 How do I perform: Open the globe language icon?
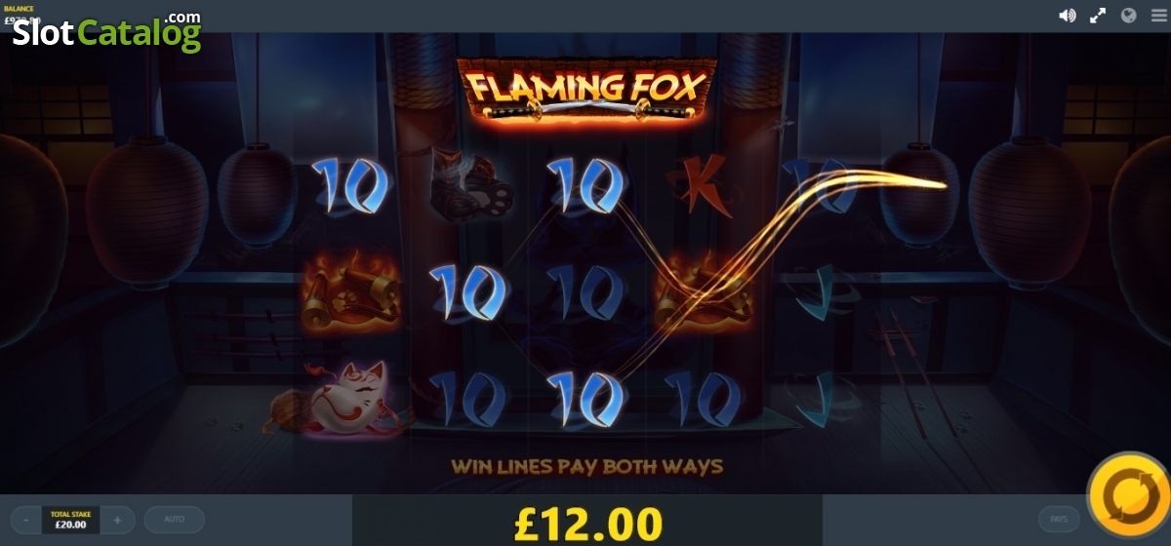pos(1129,16)
